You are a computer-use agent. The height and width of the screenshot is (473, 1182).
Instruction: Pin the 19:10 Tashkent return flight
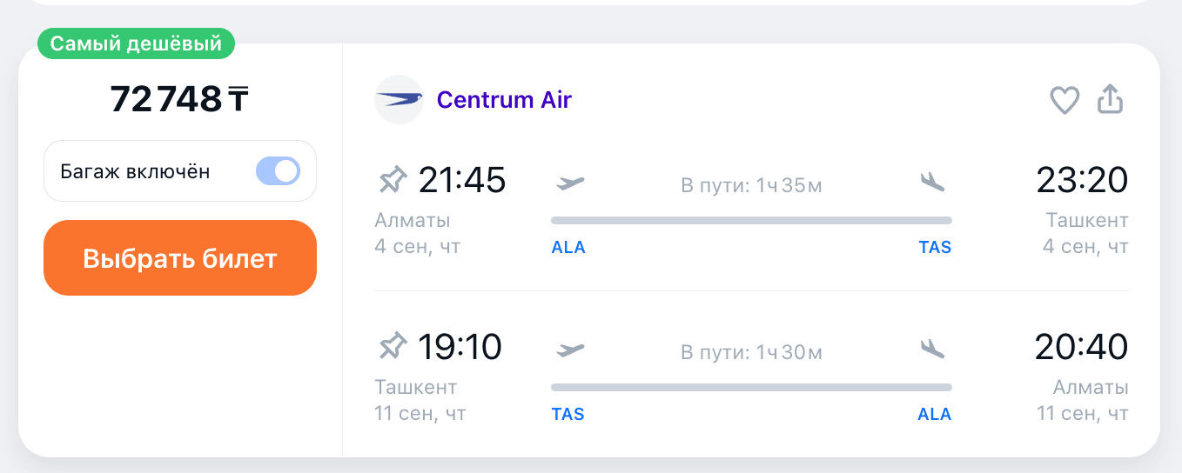click(393, 348)
